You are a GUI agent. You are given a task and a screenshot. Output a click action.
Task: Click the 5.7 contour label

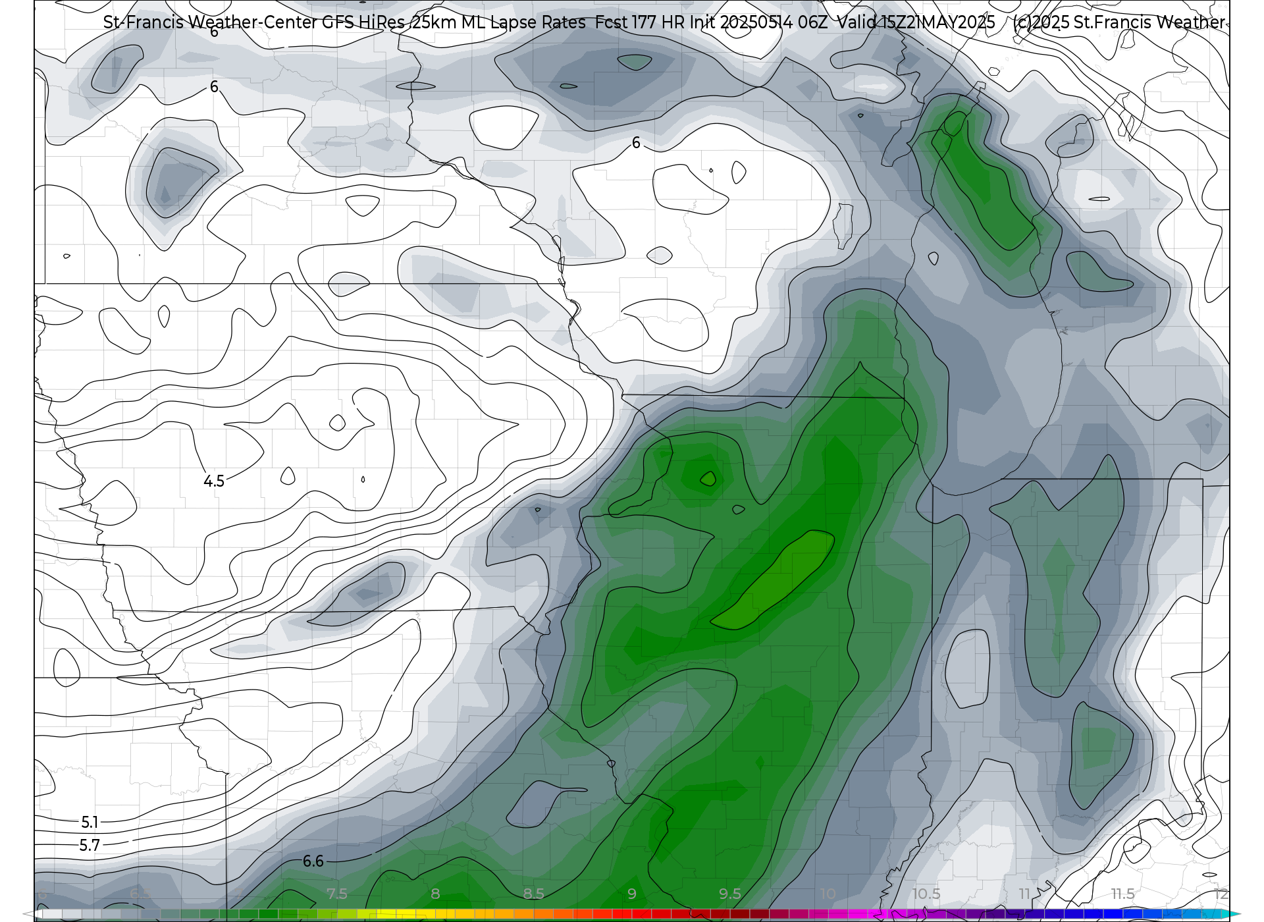pos(90,846)
